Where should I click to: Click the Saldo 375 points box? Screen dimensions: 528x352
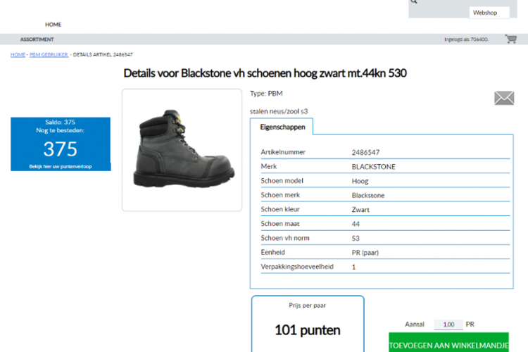61,144
